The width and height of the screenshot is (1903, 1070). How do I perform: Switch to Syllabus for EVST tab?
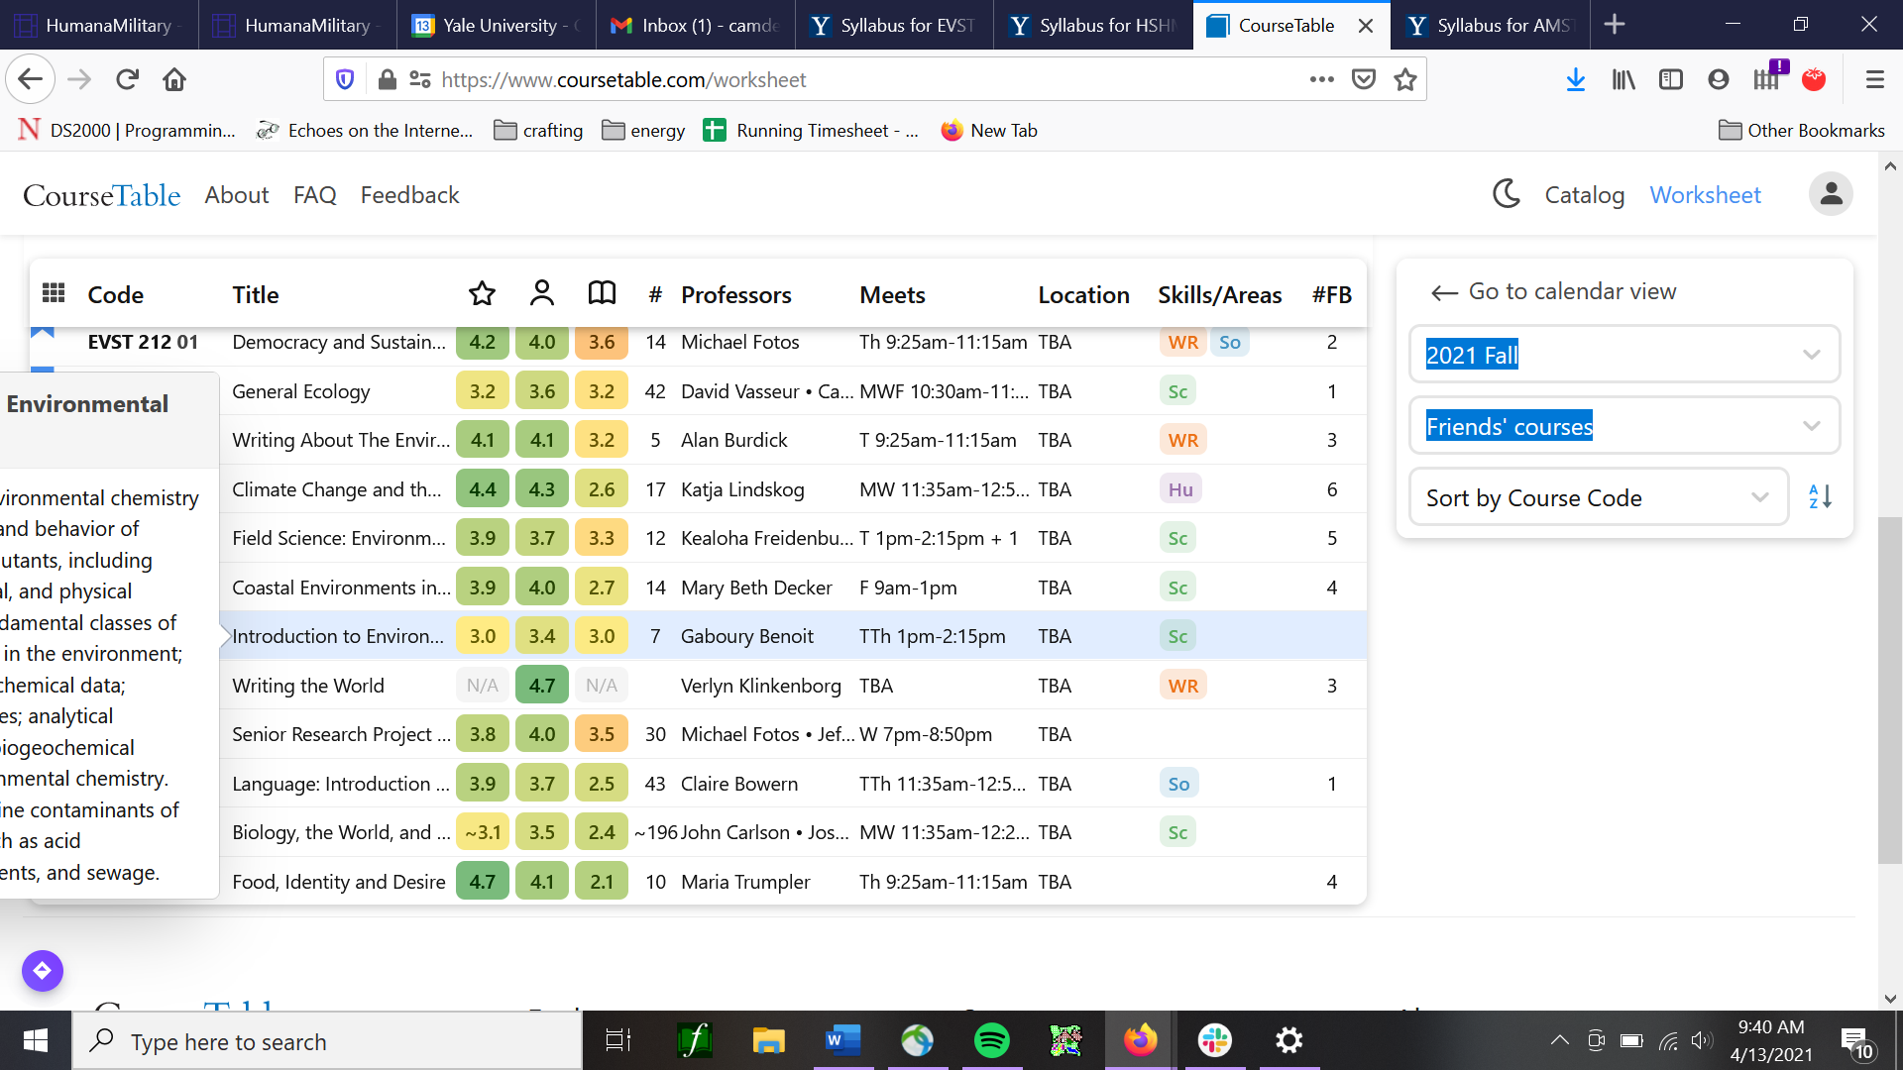tap(895, 25)
